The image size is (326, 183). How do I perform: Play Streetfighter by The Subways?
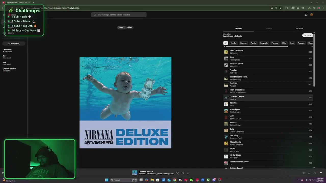(268, 111)
